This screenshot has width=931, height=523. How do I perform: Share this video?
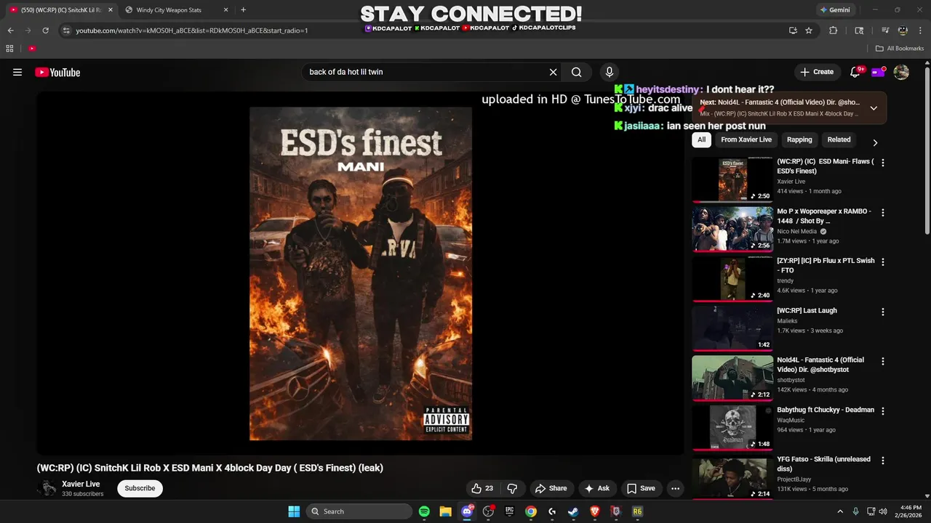coord(551,488)
